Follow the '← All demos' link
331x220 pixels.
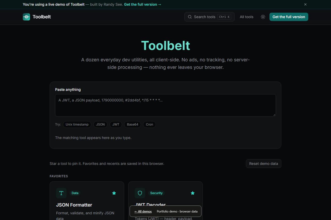pyautogui.click(x=143, y=211)
